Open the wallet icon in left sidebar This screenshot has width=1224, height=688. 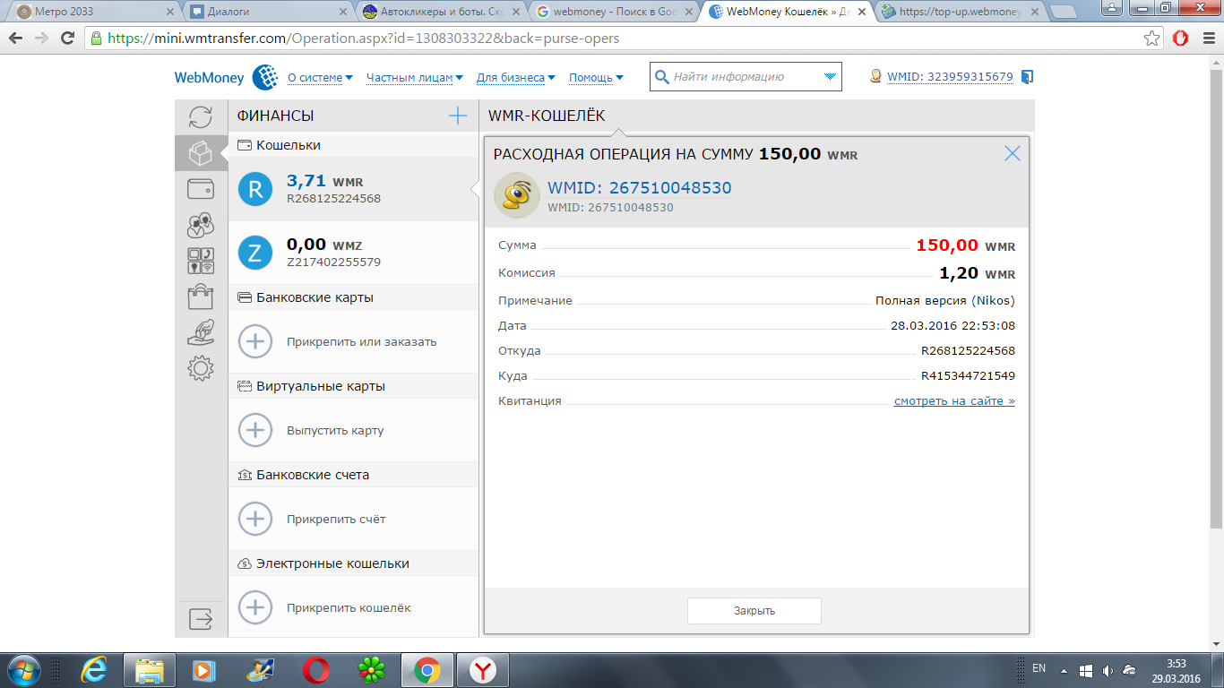(x=201, y=189)
